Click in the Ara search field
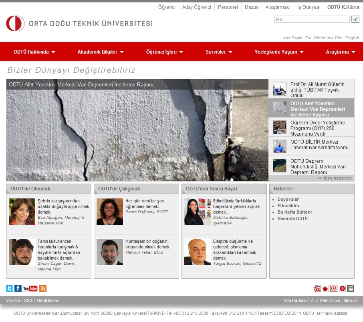The height and width of the screenshot is (322, 363). [x=312, y=19]
